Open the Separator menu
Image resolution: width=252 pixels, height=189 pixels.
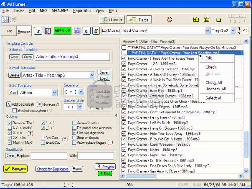[x=82, y=10]
